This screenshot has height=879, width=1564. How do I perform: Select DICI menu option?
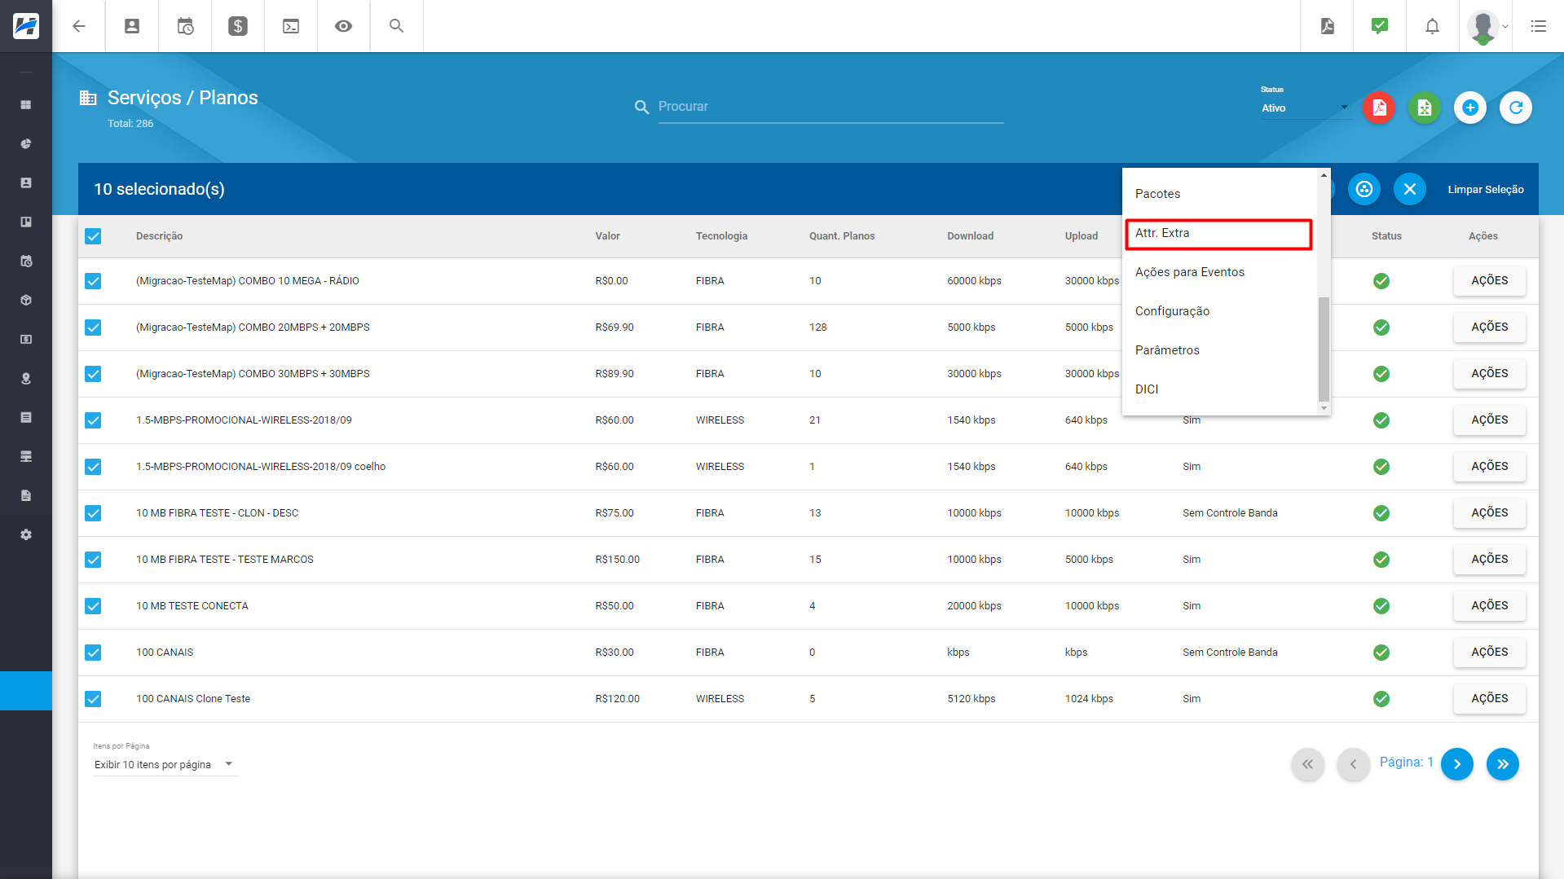tap(1219, 389)
